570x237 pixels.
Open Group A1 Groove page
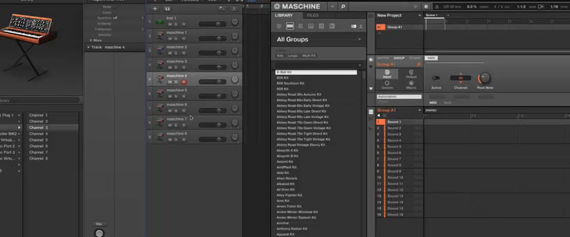387,85
